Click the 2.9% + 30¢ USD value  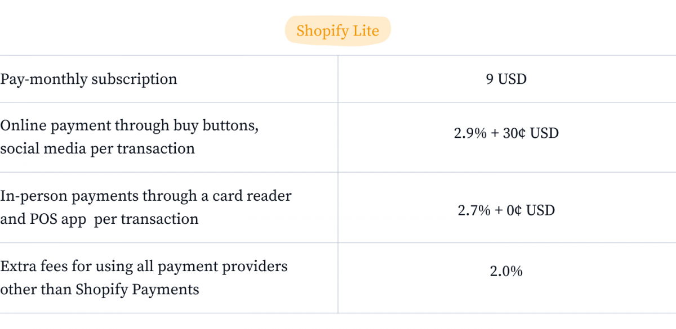click(506, 134)
